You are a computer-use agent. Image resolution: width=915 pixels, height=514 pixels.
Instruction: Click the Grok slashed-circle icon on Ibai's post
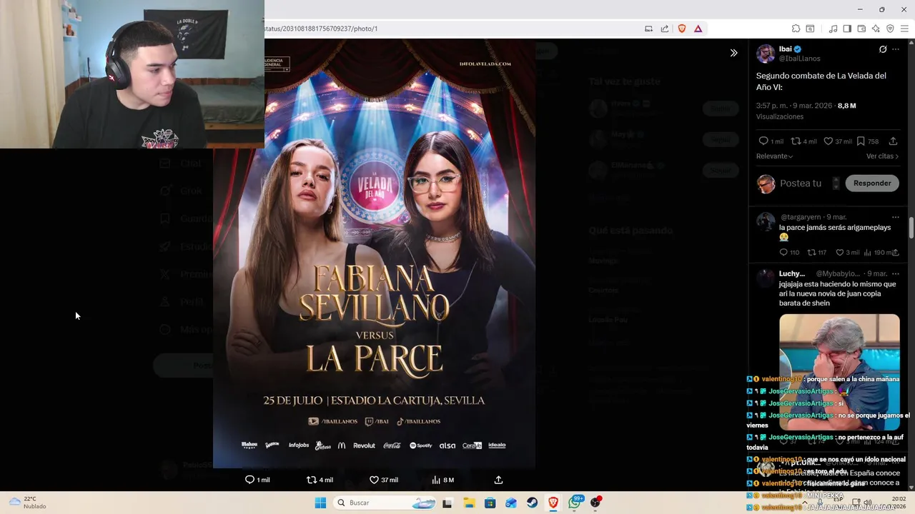coord(883,49)
